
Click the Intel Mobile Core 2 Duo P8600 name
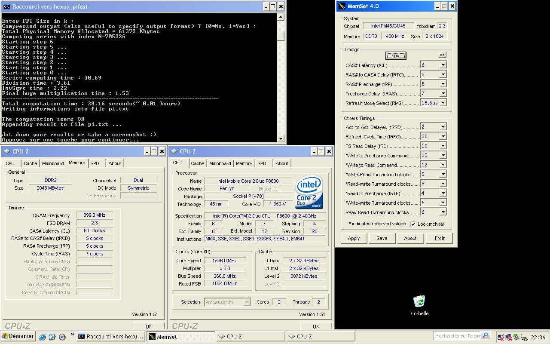tap(248, 181)
